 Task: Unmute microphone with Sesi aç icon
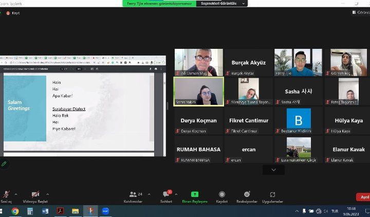click(6, 194)
